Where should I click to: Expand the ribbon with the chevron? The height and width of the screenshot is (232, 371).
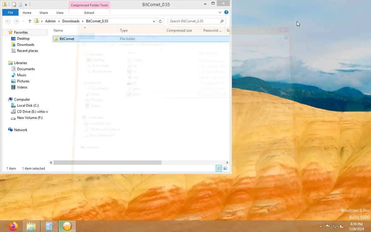click(x=220, y=12)
